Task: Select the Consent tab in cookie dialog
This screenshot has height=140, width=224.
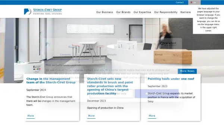Action: point(65,55)
